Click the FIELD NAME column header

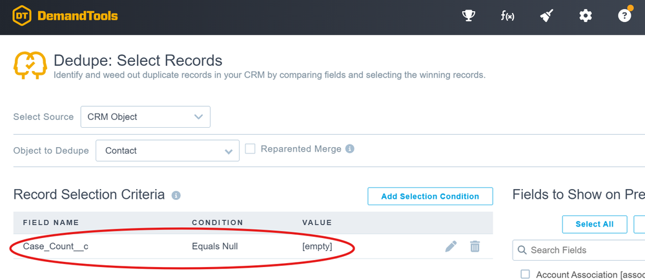click(x=51, y=223)
